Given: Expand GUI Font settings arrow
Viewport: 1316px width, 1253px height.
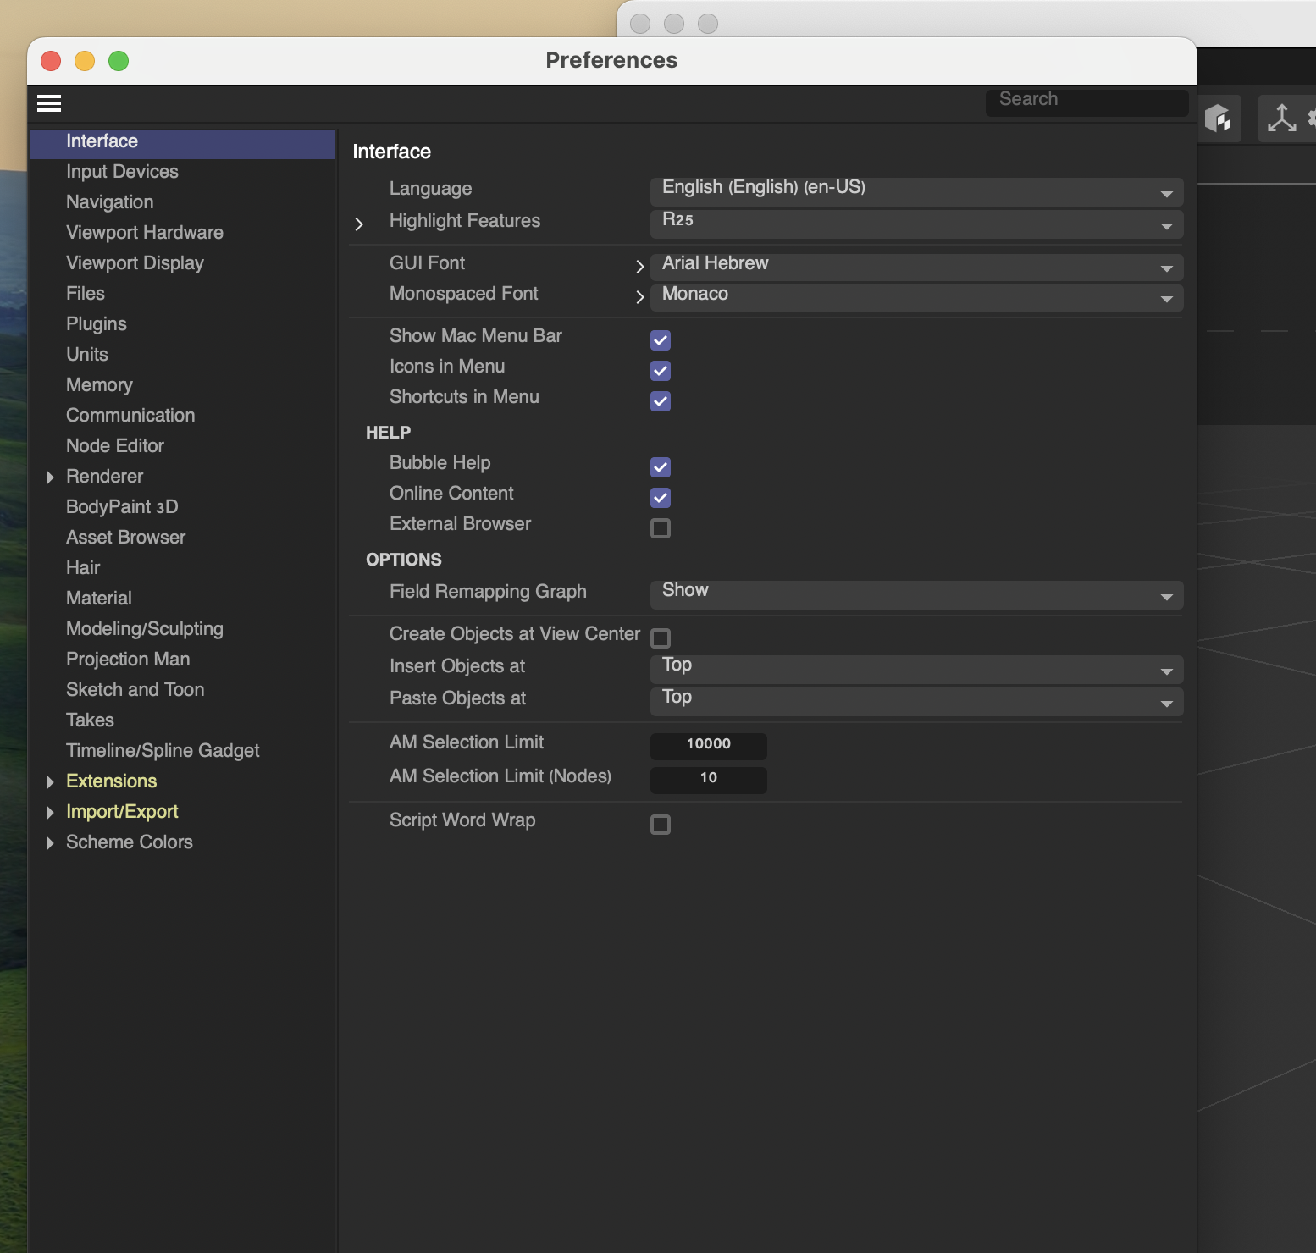Looking at the screenshot, I should click(640, 267).
